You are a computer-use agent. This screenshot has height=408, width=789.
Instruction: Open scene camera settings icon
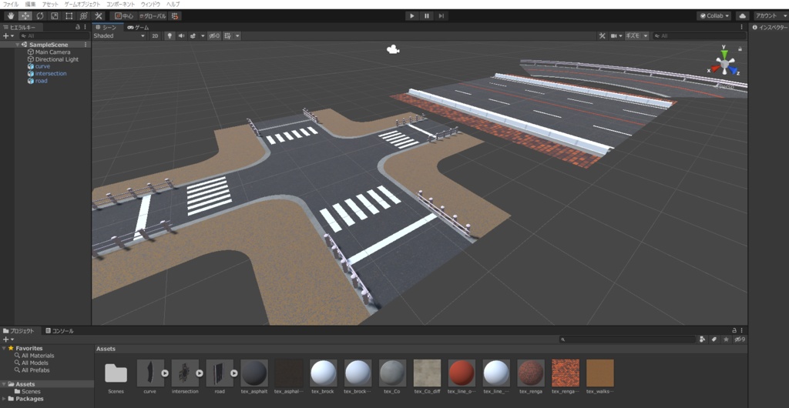[613, 36]
